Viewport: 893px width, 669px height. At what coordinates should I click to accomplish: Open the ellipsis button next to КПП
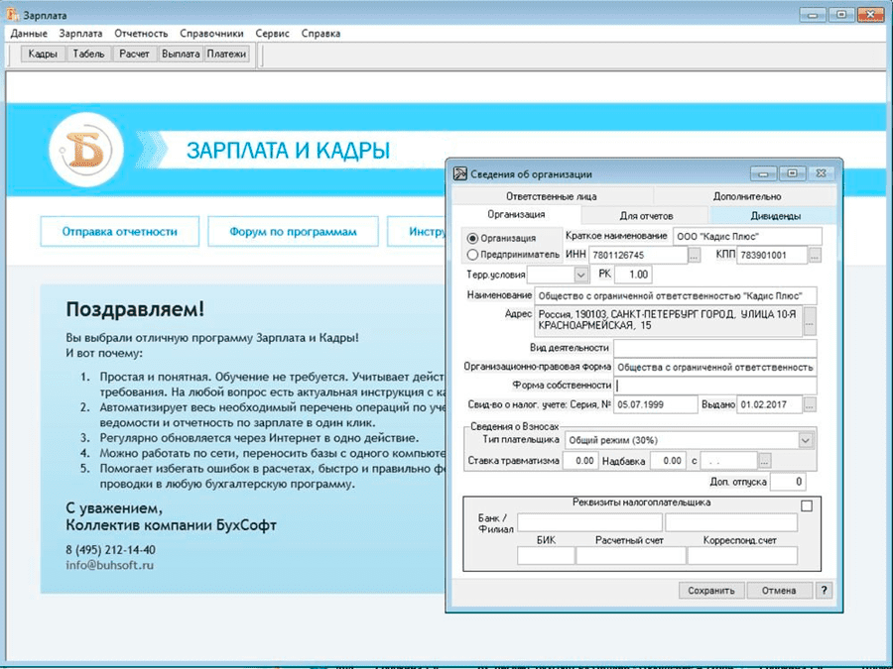(815, 256)
